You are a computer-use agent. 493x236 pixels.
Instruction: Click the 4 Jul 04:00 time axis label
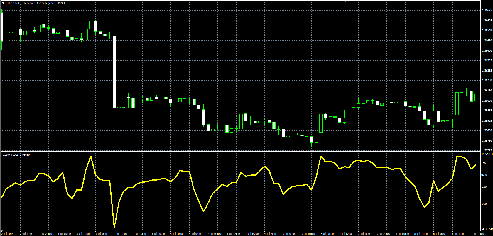[x=195, y=234]
